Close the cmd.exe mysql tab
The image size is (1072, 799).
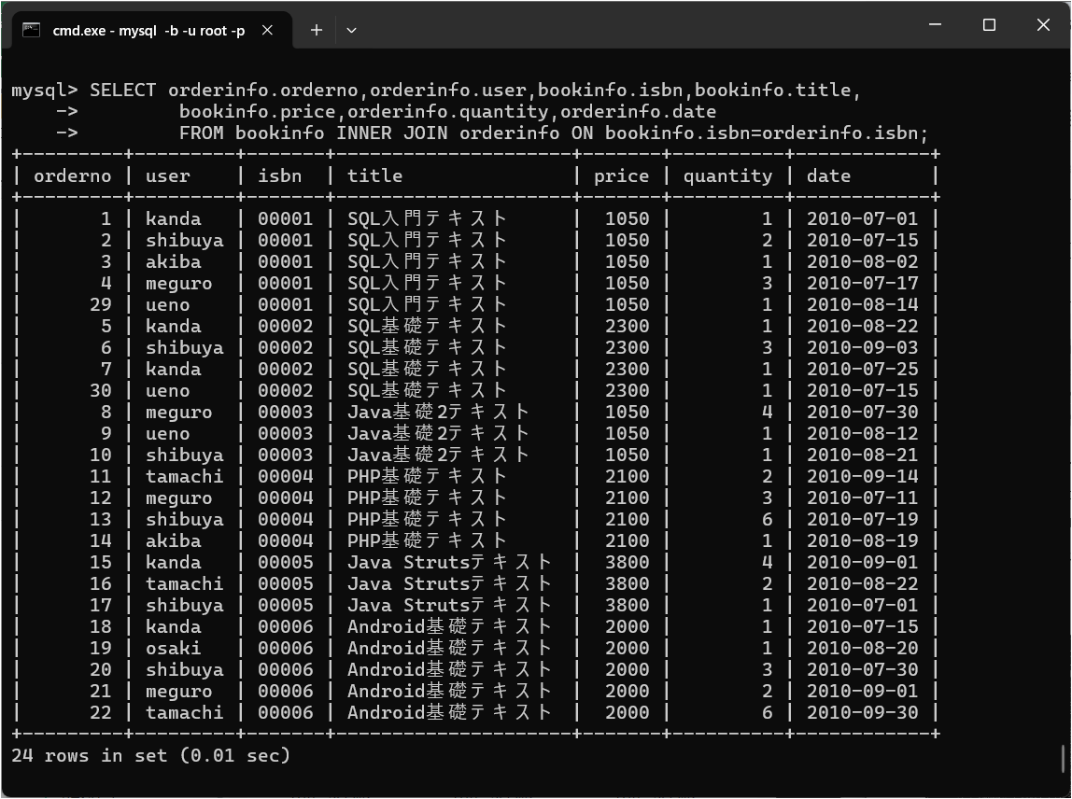[x=267, y=30]
